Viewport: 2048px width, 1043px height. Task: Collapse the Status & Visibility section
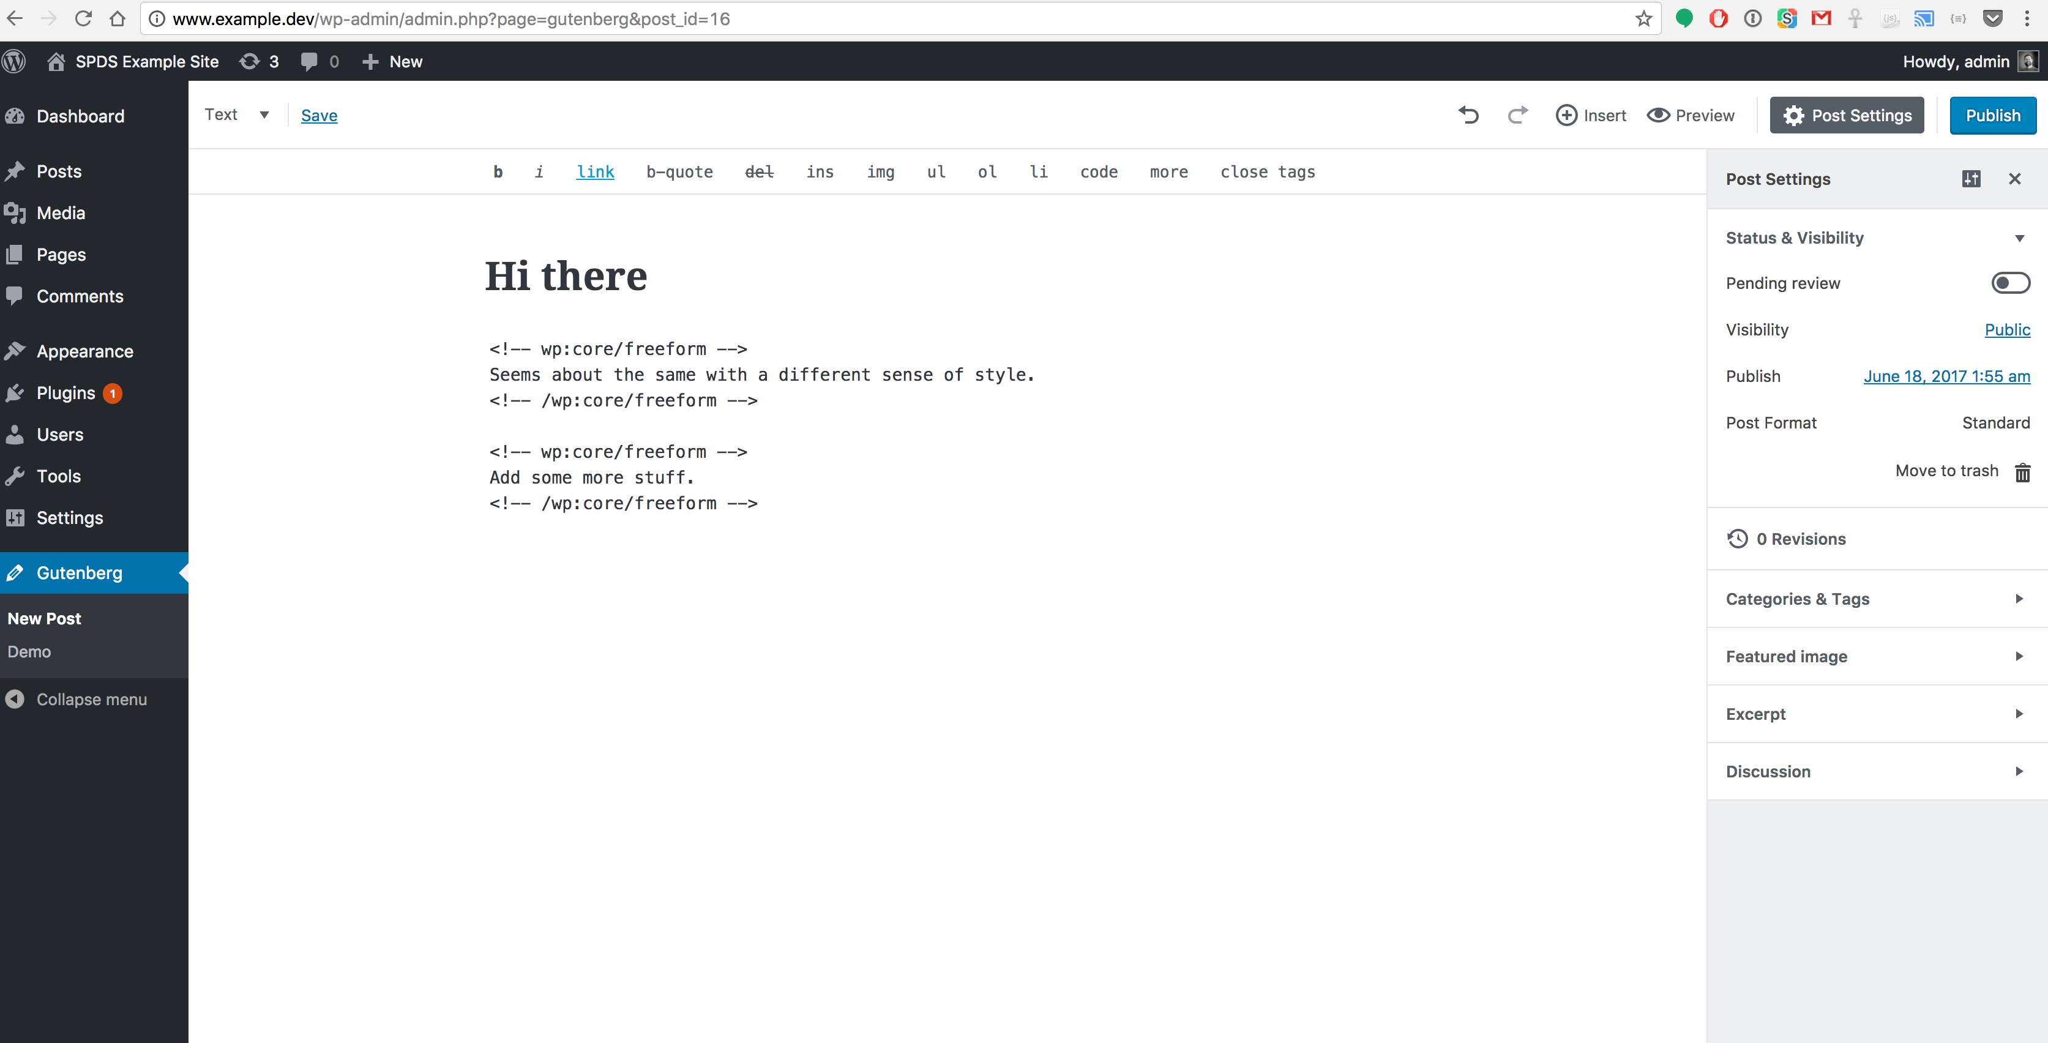click(2019, 237)
